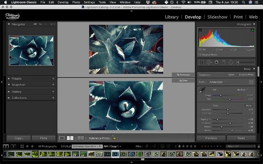
Task: Click the Before/After view icon
Action: coord(81,138)
